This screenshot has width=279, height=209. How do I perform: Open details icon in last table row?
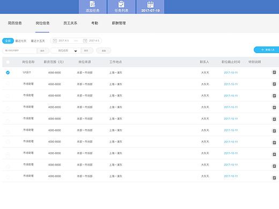point(274,178)
